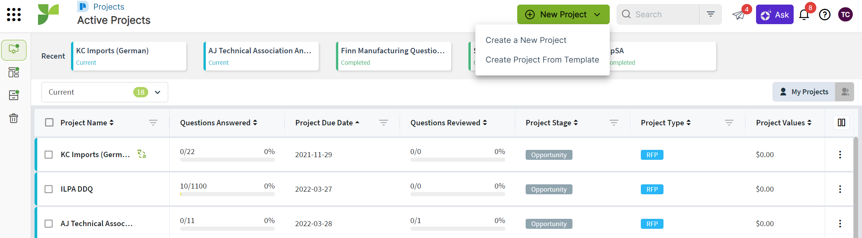Open the dashboard layout sidebar icon
The width and height of the screenshot is (862, 238).
[14, 72]
